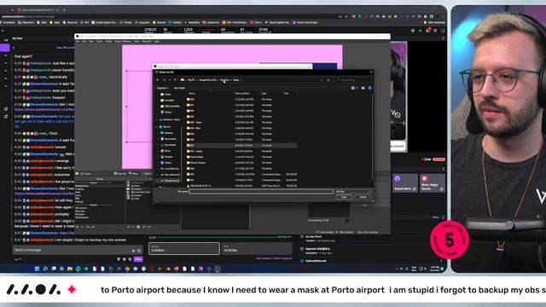Screen dimensions: 546x307
Task: Select Pictures in navigation pane
Action: coord(168,157)
